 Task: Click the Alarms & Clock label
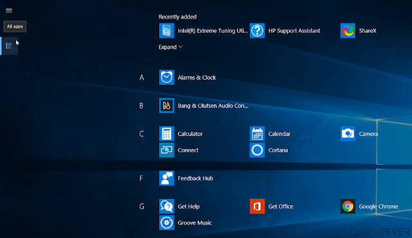click(197, 78)
